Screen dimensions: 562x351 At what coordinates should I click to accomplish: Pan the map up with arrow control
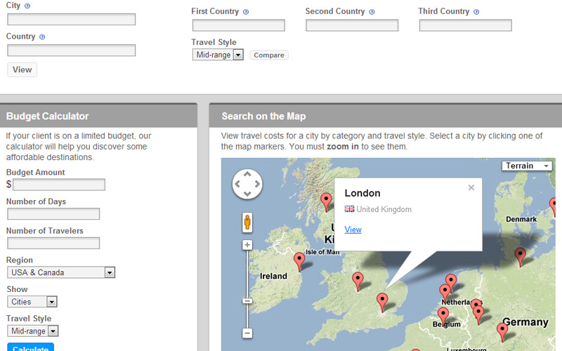(x=247, y=174)
